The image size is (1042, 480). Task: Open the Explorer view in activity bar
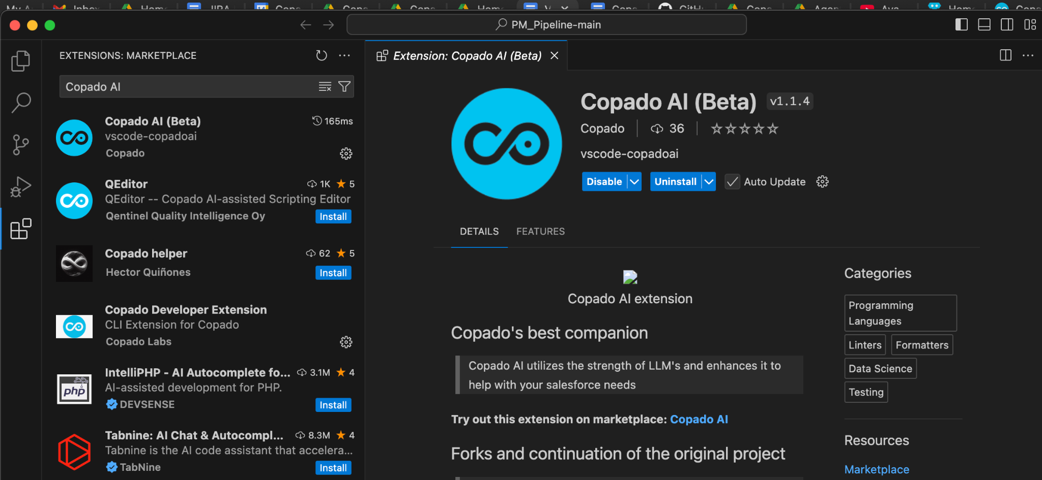click(x=20, y=61)
